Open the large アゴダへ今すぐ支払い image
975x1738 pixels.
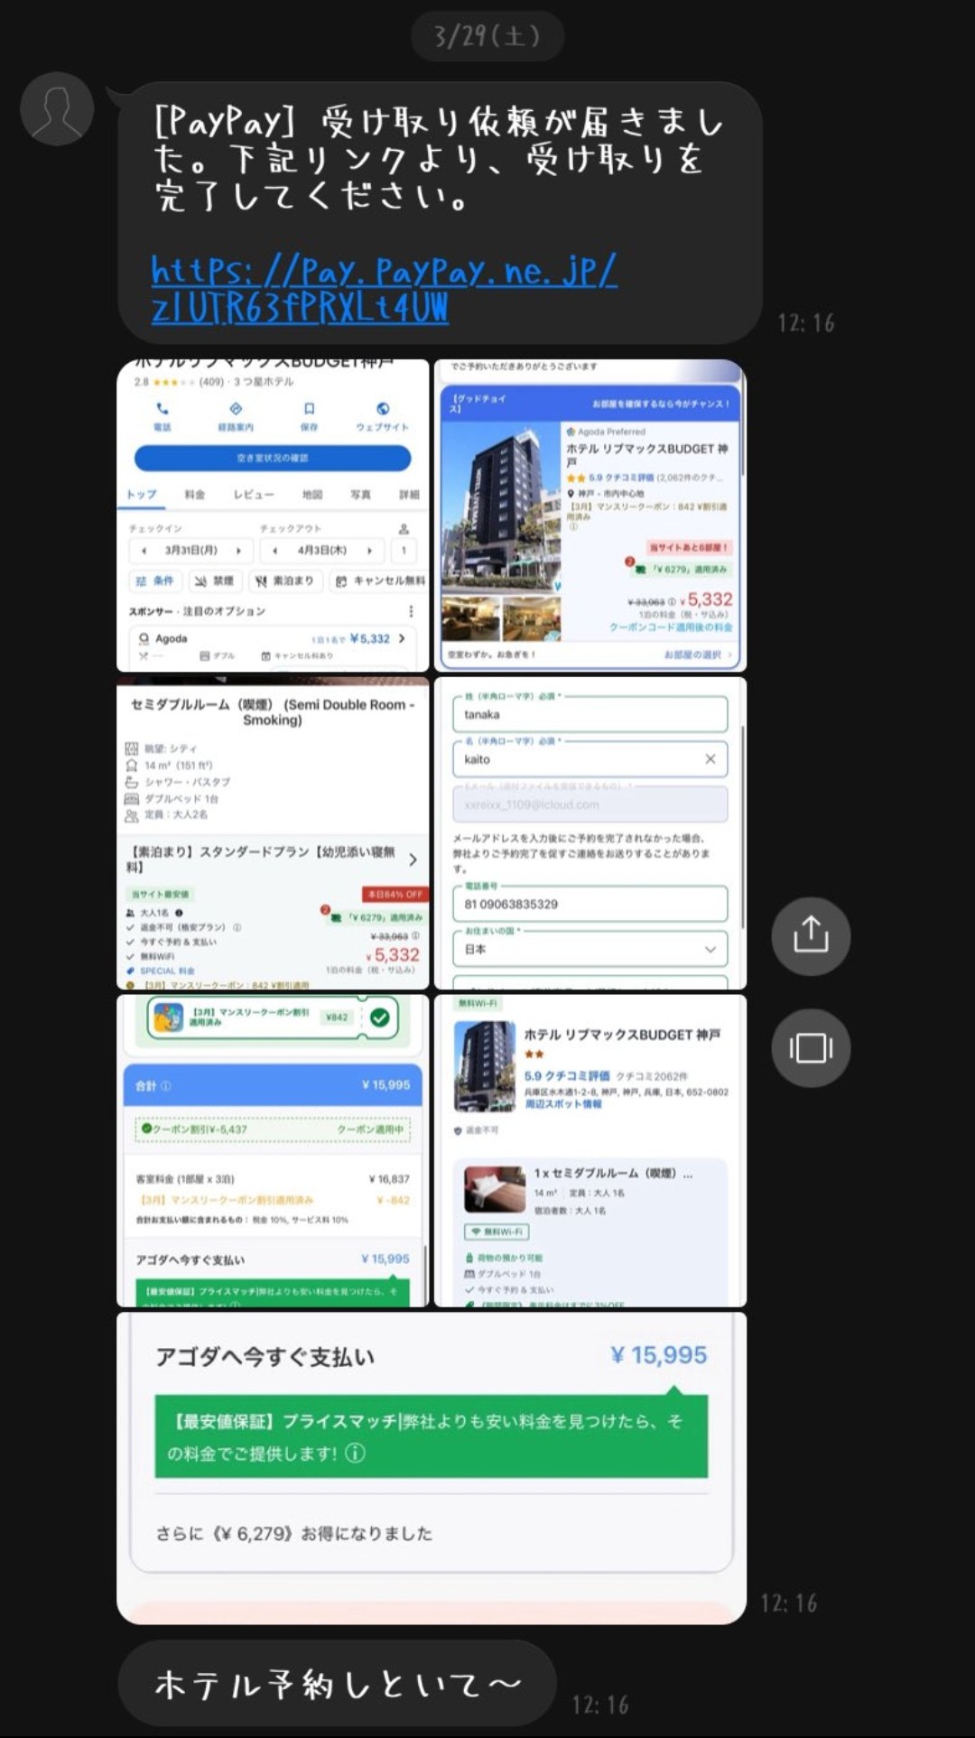[432, 1468]
